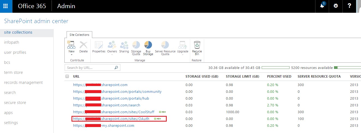Click the STORAGE LIMIT (GB) column header
The width and height of the screenshot is (361, 133).
[242, 77]
